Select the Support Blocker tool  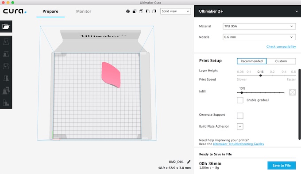[6, 102]
